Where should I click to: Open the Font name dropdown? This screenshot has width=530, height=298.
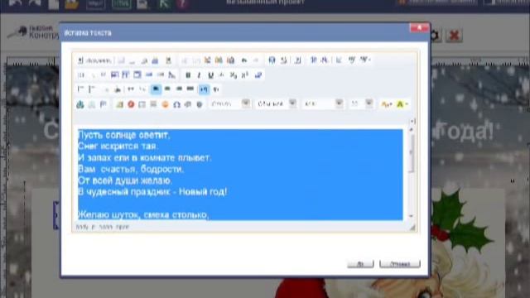point(323,103)
